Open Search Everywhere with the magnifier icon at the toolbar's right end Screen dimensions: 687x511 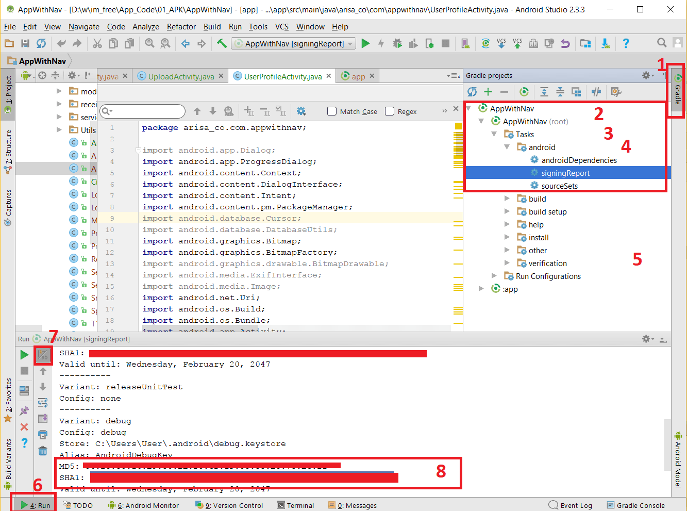point(662,43)
